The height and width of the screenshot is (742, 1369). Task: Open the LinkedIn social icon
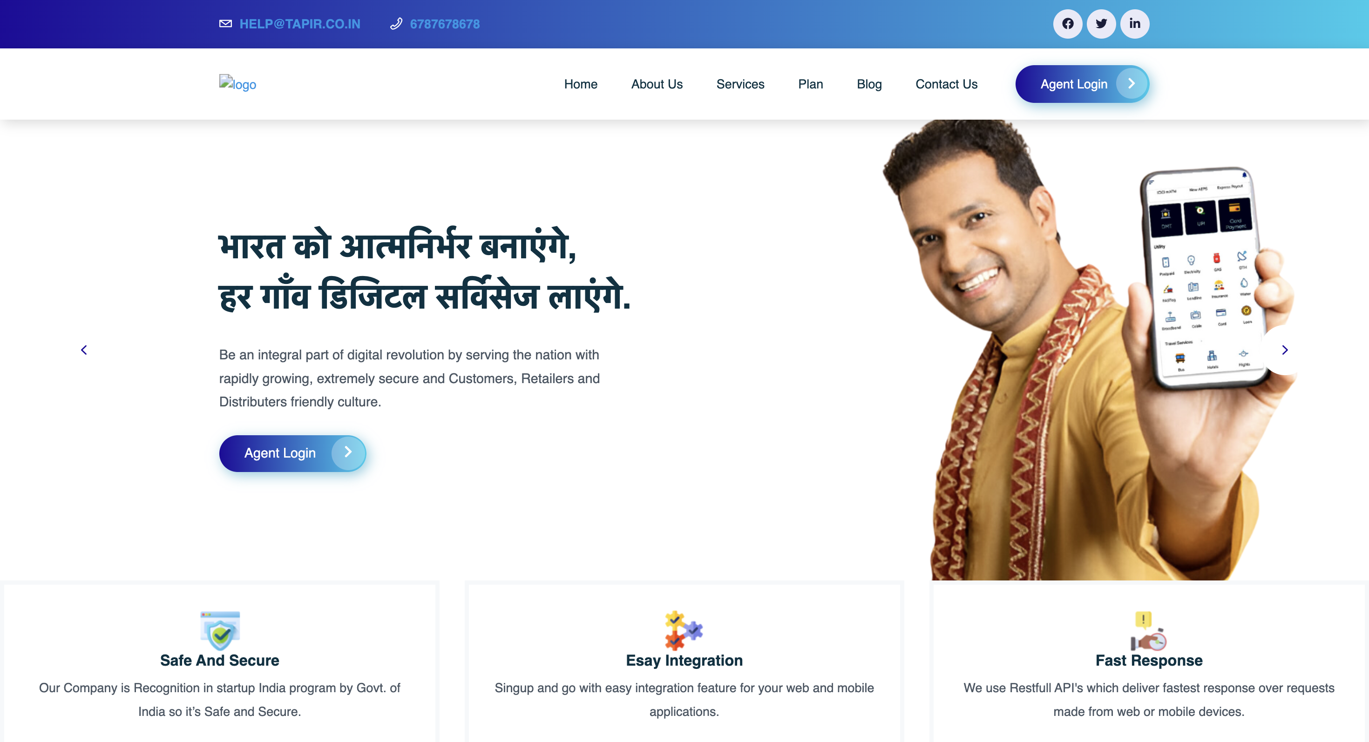pos(1135,24)
